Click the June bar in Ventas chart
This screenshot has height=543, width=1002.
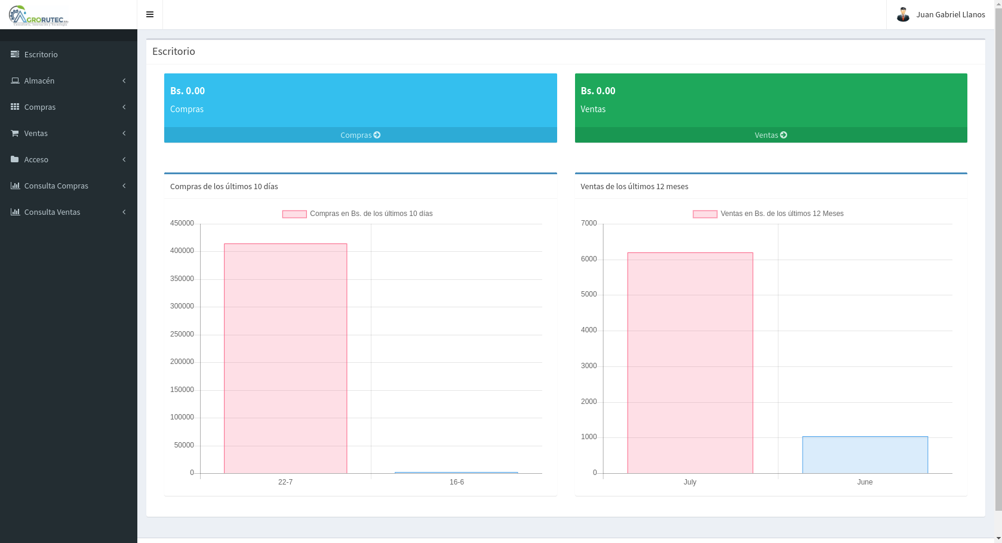tap(865, 455)
